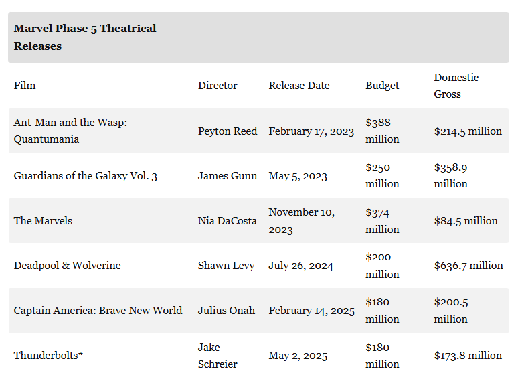Click the Release Date column header
520x385 pixels.
tap(299, 86)
